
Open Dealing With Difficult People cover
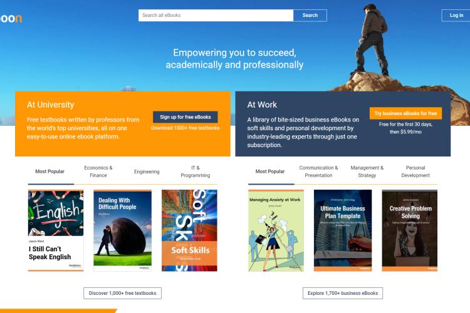(x=123, y=230)
